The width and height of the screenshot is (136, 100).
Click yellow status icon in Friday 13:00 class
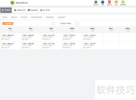click(84, 39)
